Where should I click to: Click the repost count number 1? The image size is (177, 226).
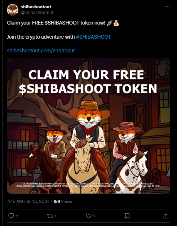55,216
